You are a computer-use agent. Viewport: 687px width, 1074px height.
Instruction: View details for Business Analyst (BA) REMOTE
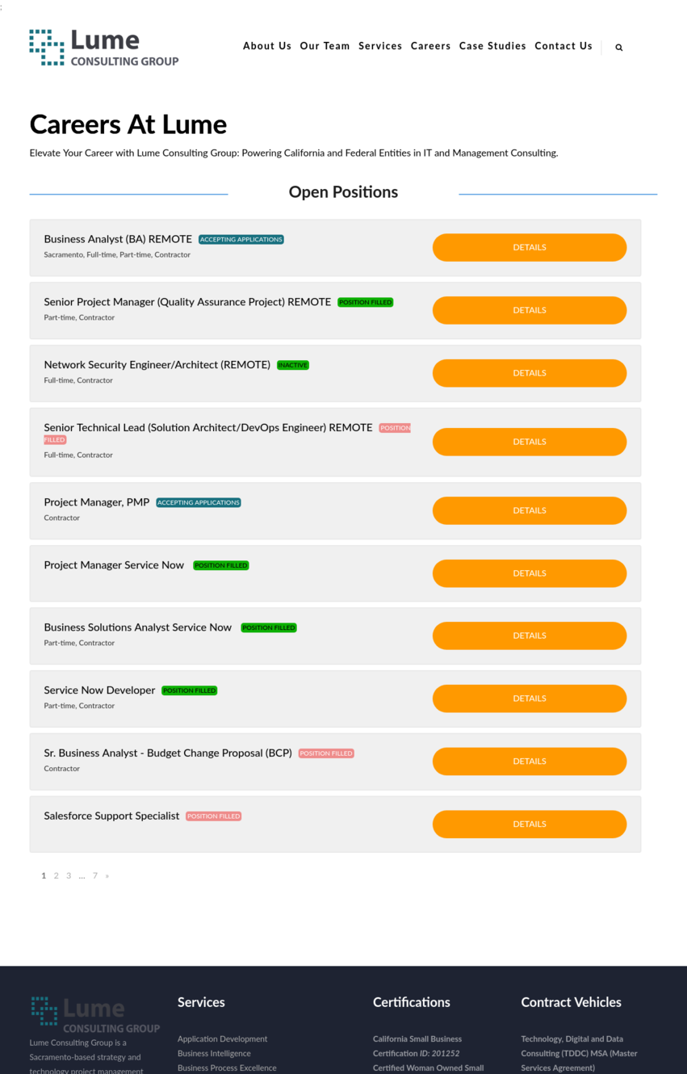pyautogui.click(x=529, y=248)
